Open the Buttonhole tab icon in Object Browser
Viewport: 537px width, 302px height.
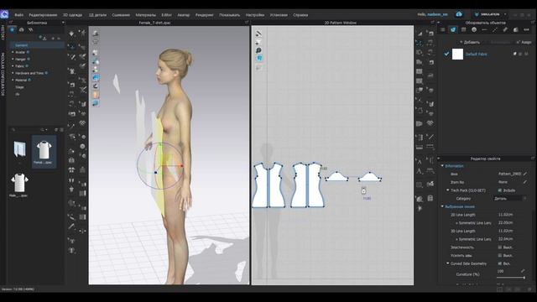click(484, 30)
